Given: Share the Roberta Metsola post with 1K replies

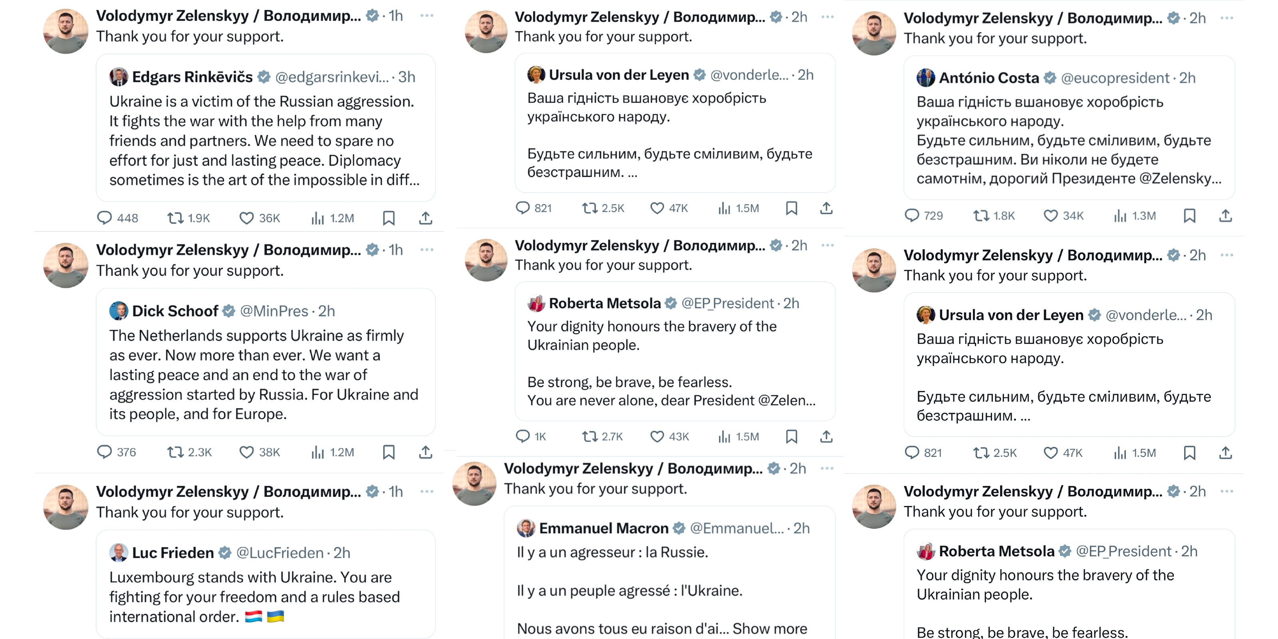Looking at the screenshot, I should 826,437.
